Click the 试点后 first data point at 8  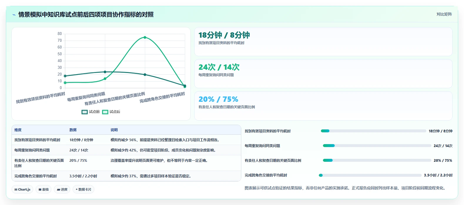65,83
